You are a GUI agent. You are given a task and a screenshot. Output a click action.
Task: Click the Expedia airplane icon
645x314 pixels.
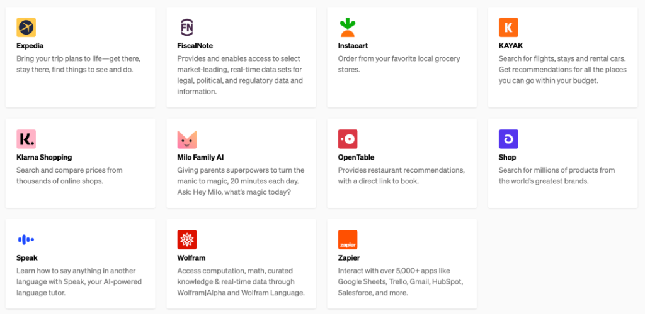[26, 28]
